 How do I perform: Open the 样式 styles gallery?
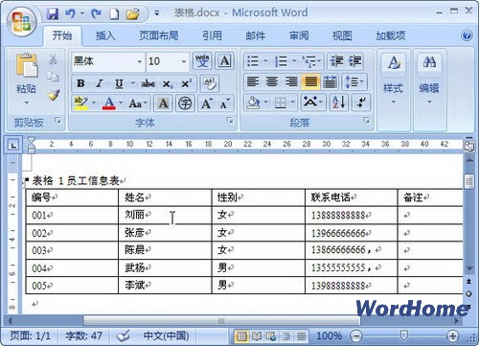pyautogui.click(x=394, y=79)
